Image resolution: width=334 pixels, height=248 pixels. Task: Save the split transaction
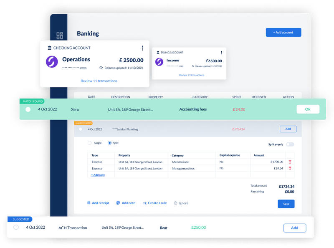tap(286, 204)
